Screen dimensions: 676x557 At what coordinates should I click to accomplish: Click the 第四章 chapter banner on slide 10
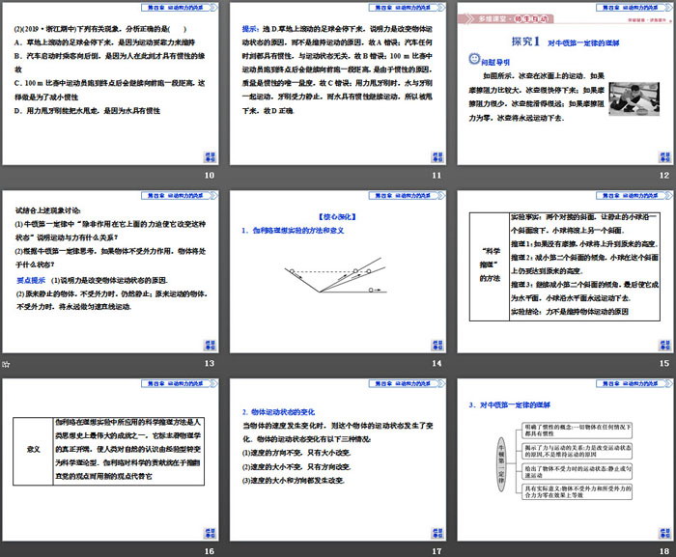point(180,8)
